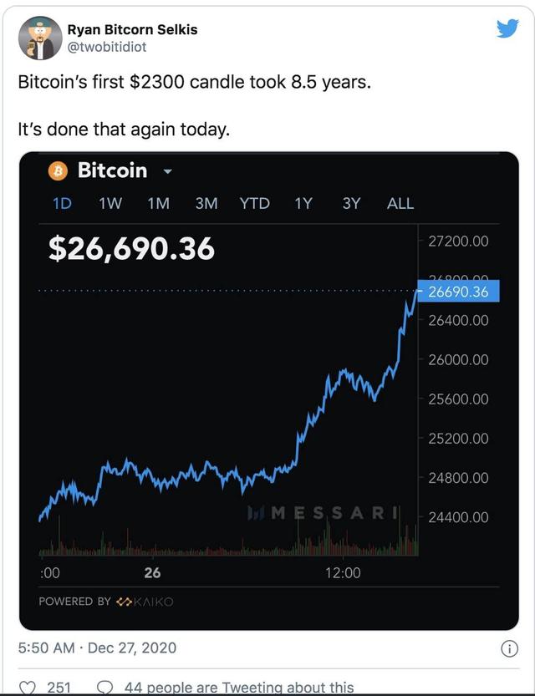
Task: Switch to the 1W timeframe
Action: pyautogui.click(x=110, y=203)
